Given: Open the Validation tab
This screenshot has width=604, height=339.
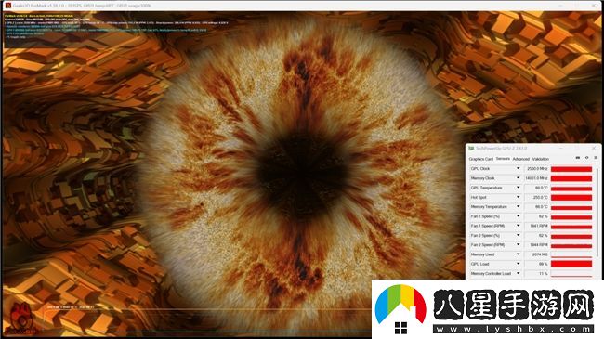Looking at the screenshot, I should pos(541,159).
